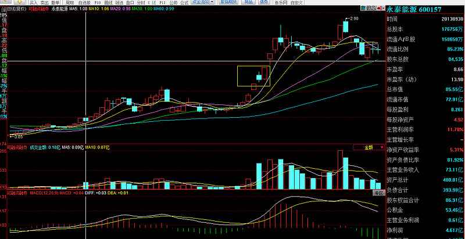The width and height of the screenshot is (465, 239).
Task: Open the 自定义 custom item
Action: click(296, 3)
